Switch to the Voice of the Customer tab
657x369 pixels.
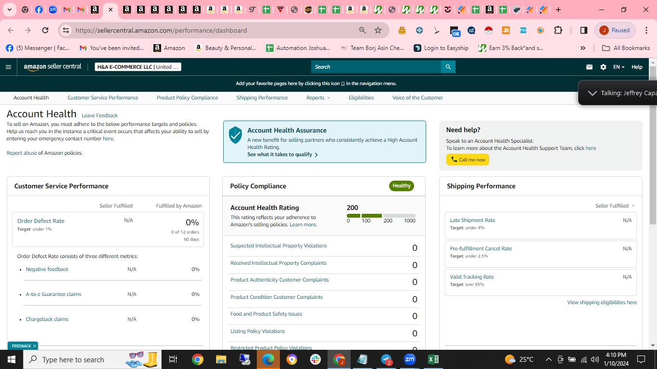point(417,98)
